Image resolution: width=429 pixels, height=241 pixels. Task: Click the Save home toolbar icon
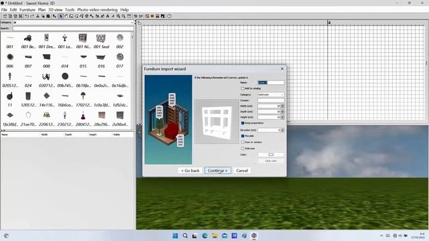pyautogui.click(x=15, y=16)
